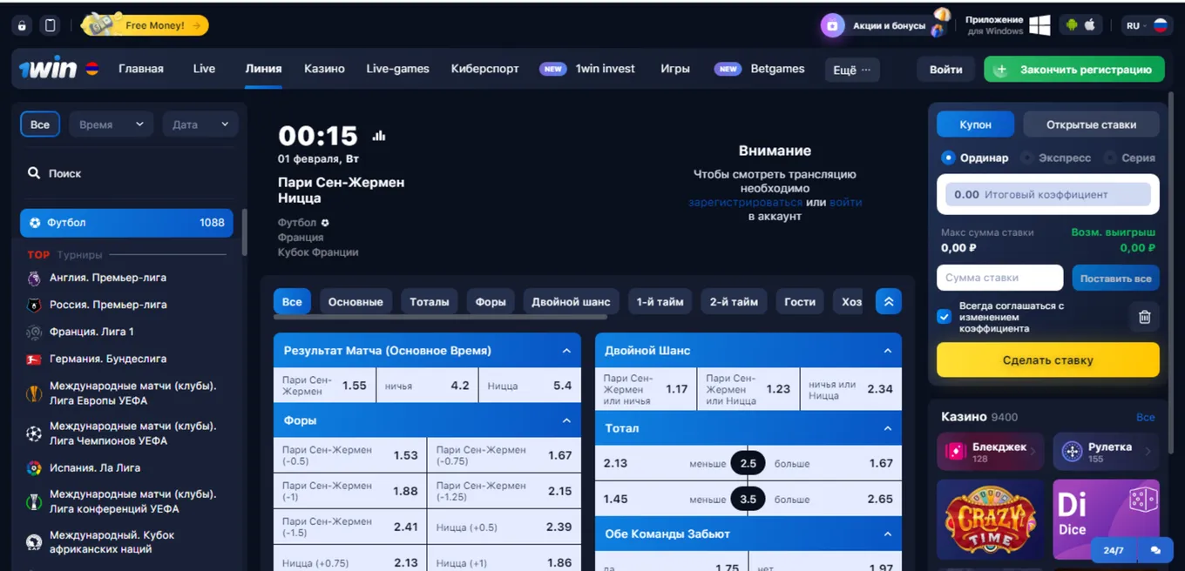Click the Apple app icon
Viewport: 1185px width, 571px height.
coord(1090,25)
